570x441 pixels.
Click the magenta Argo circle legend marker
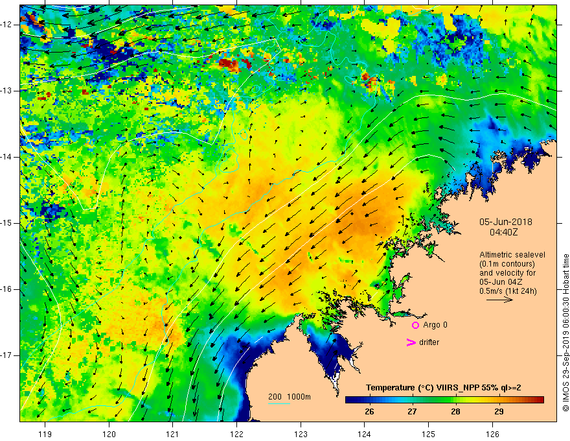(x=415, y=326)
